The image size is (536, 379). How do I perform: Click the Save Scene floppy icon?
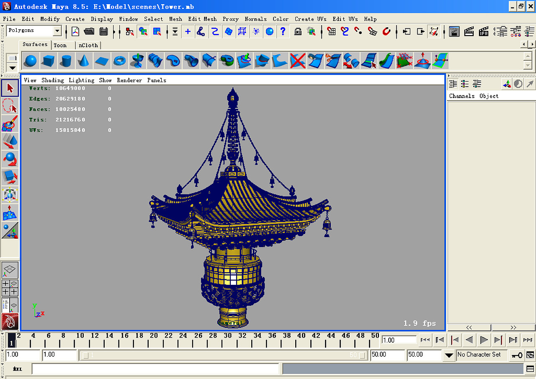click(103, 31)
